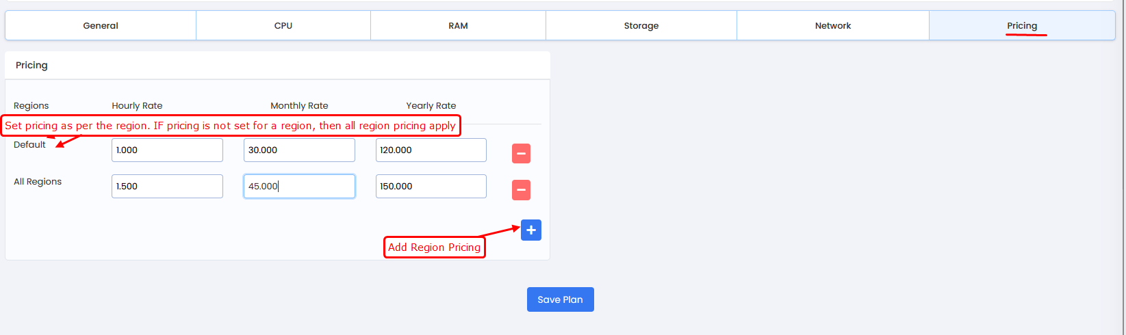Click the Default monthly rate field
The height and width of the screenshot is (335, 1126).
click(299, 150)
